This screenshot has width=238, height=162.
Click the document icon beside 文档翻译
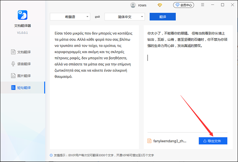pyautogui.click(x=13, y=52)
